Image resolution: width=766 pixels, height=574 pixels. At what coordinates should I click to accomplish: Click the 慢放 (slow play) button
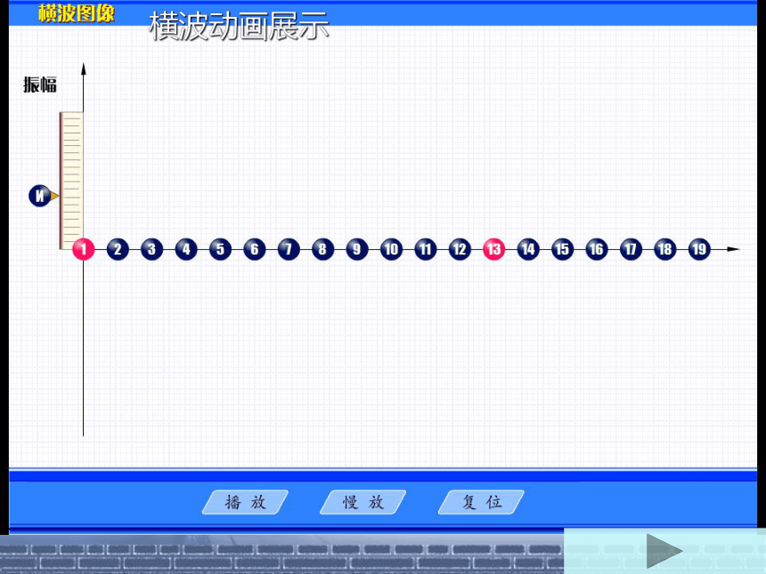pyautogui.click(x=363, y=502)
